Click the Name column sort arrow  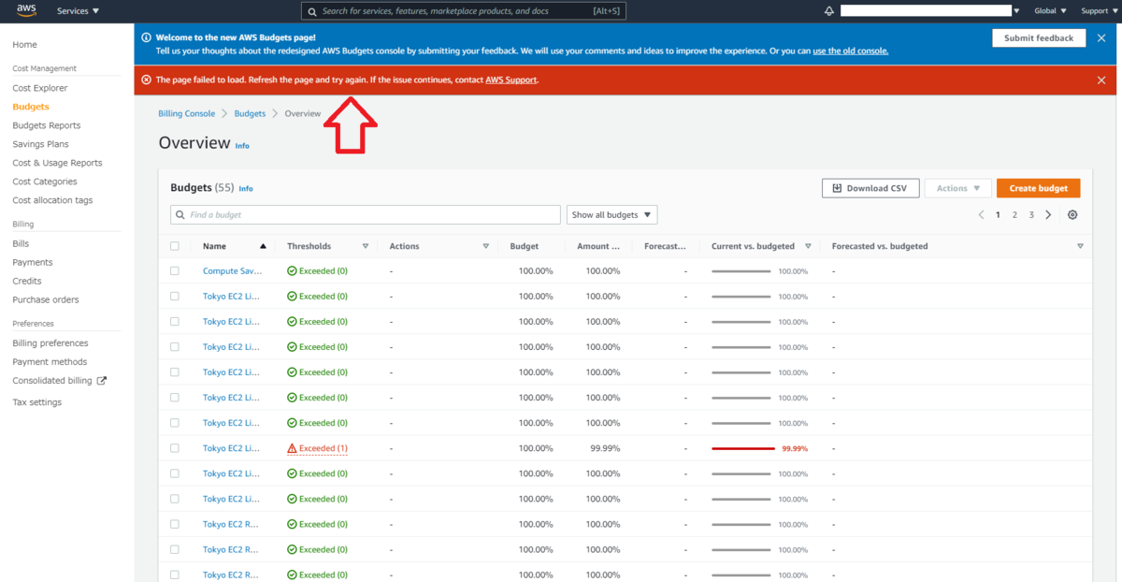click(263, 246)
